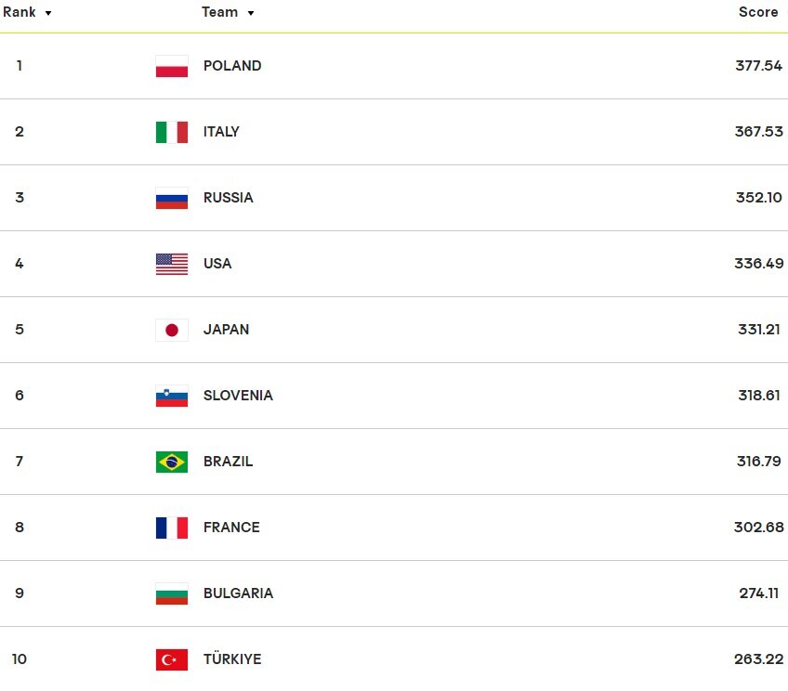Select the TÜRKIYE team name
The image size is (788, 691).
[232, 658]
